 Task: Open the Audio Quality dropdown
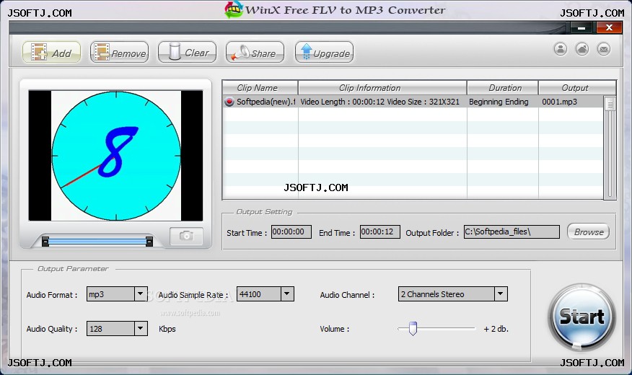click(140, 329)
